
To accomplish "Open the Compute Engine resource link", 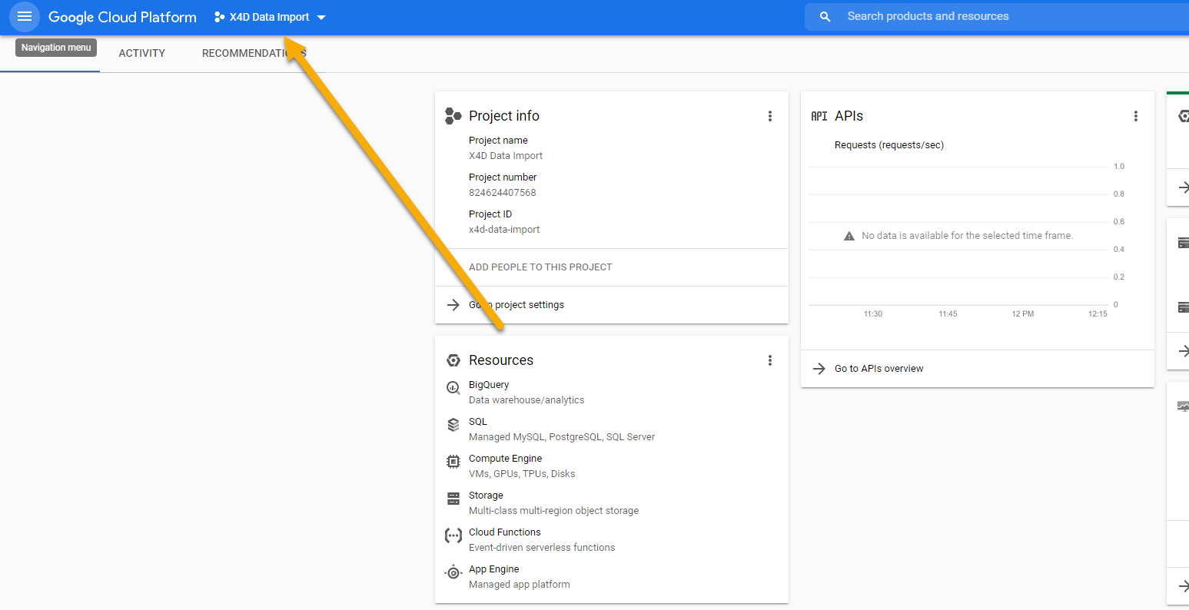I will (x=505, y=459).
